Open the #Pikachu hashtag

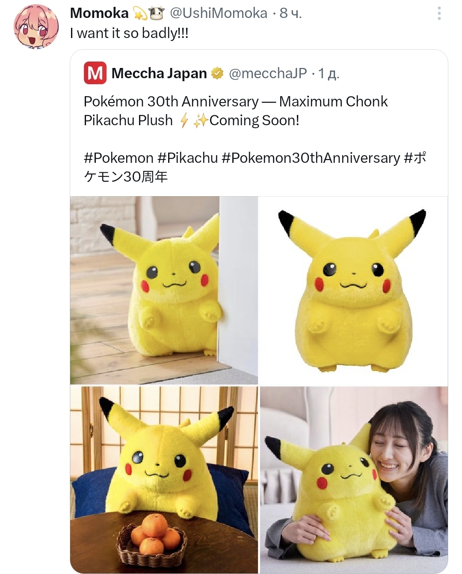188,158
